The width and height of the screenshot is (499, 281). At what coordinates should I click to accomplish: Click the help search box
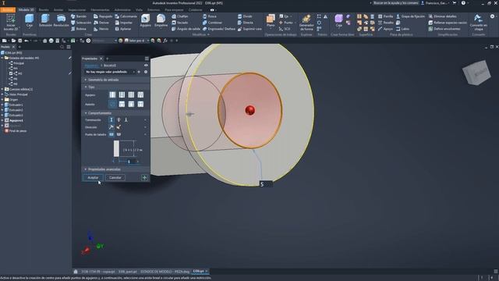(395, 3)
